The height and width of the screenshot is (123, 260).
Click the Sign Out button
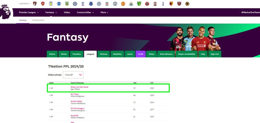(215, 54)
